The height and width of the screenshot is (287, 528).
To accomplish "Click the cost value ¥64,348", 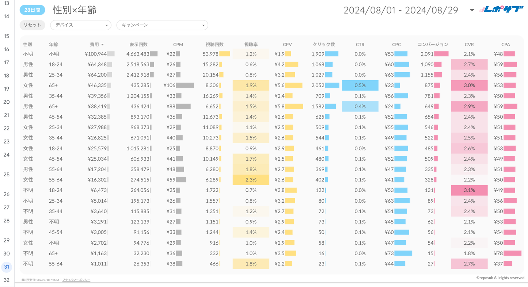I will [x=97, y=65].
